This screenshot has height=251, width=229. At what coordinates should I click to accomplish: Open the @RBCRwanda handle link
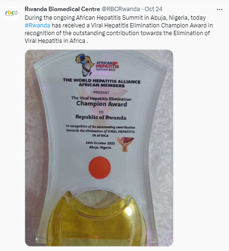tap(121, 9)
